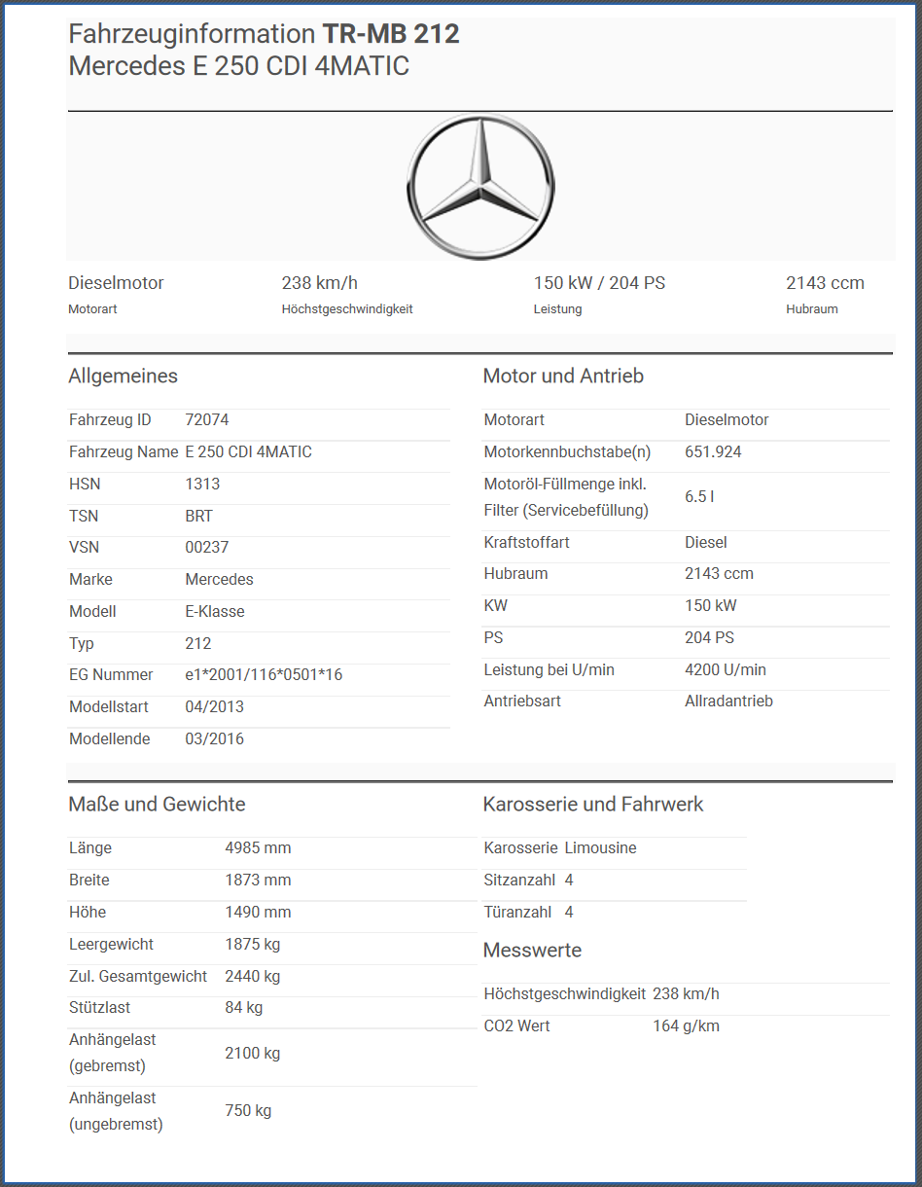
Task: Select the Kraftstoffart value Diesel
Action: (706, 543)
